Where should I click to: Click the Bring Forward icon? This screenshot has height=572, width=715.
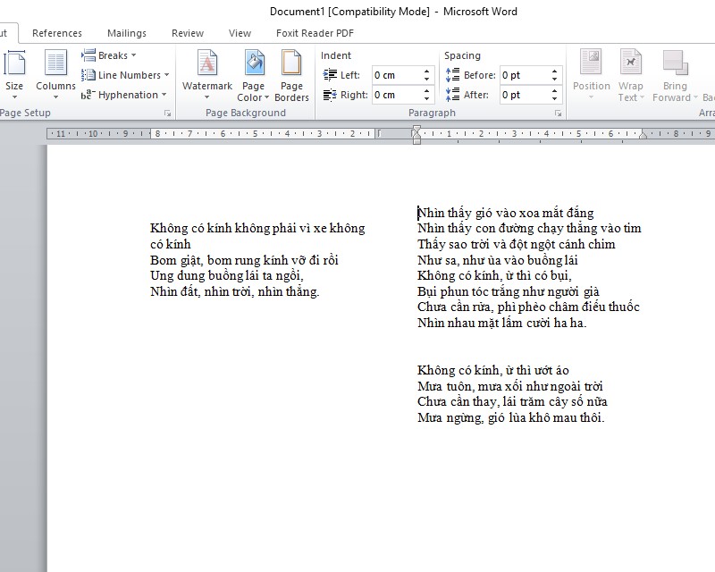pos(675,63)
